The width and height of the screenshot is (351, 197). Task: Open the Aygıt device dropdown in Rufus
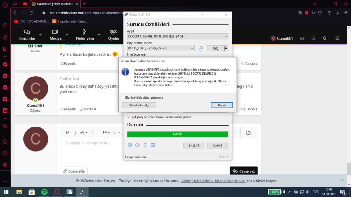[x=177, y=37]
